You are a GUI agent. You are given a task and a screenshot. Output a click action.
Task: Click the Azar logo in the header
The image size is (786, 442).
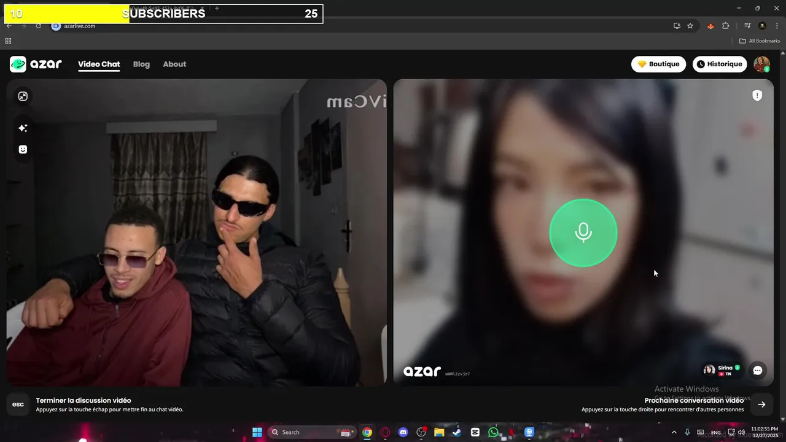(x=36, y=64)
